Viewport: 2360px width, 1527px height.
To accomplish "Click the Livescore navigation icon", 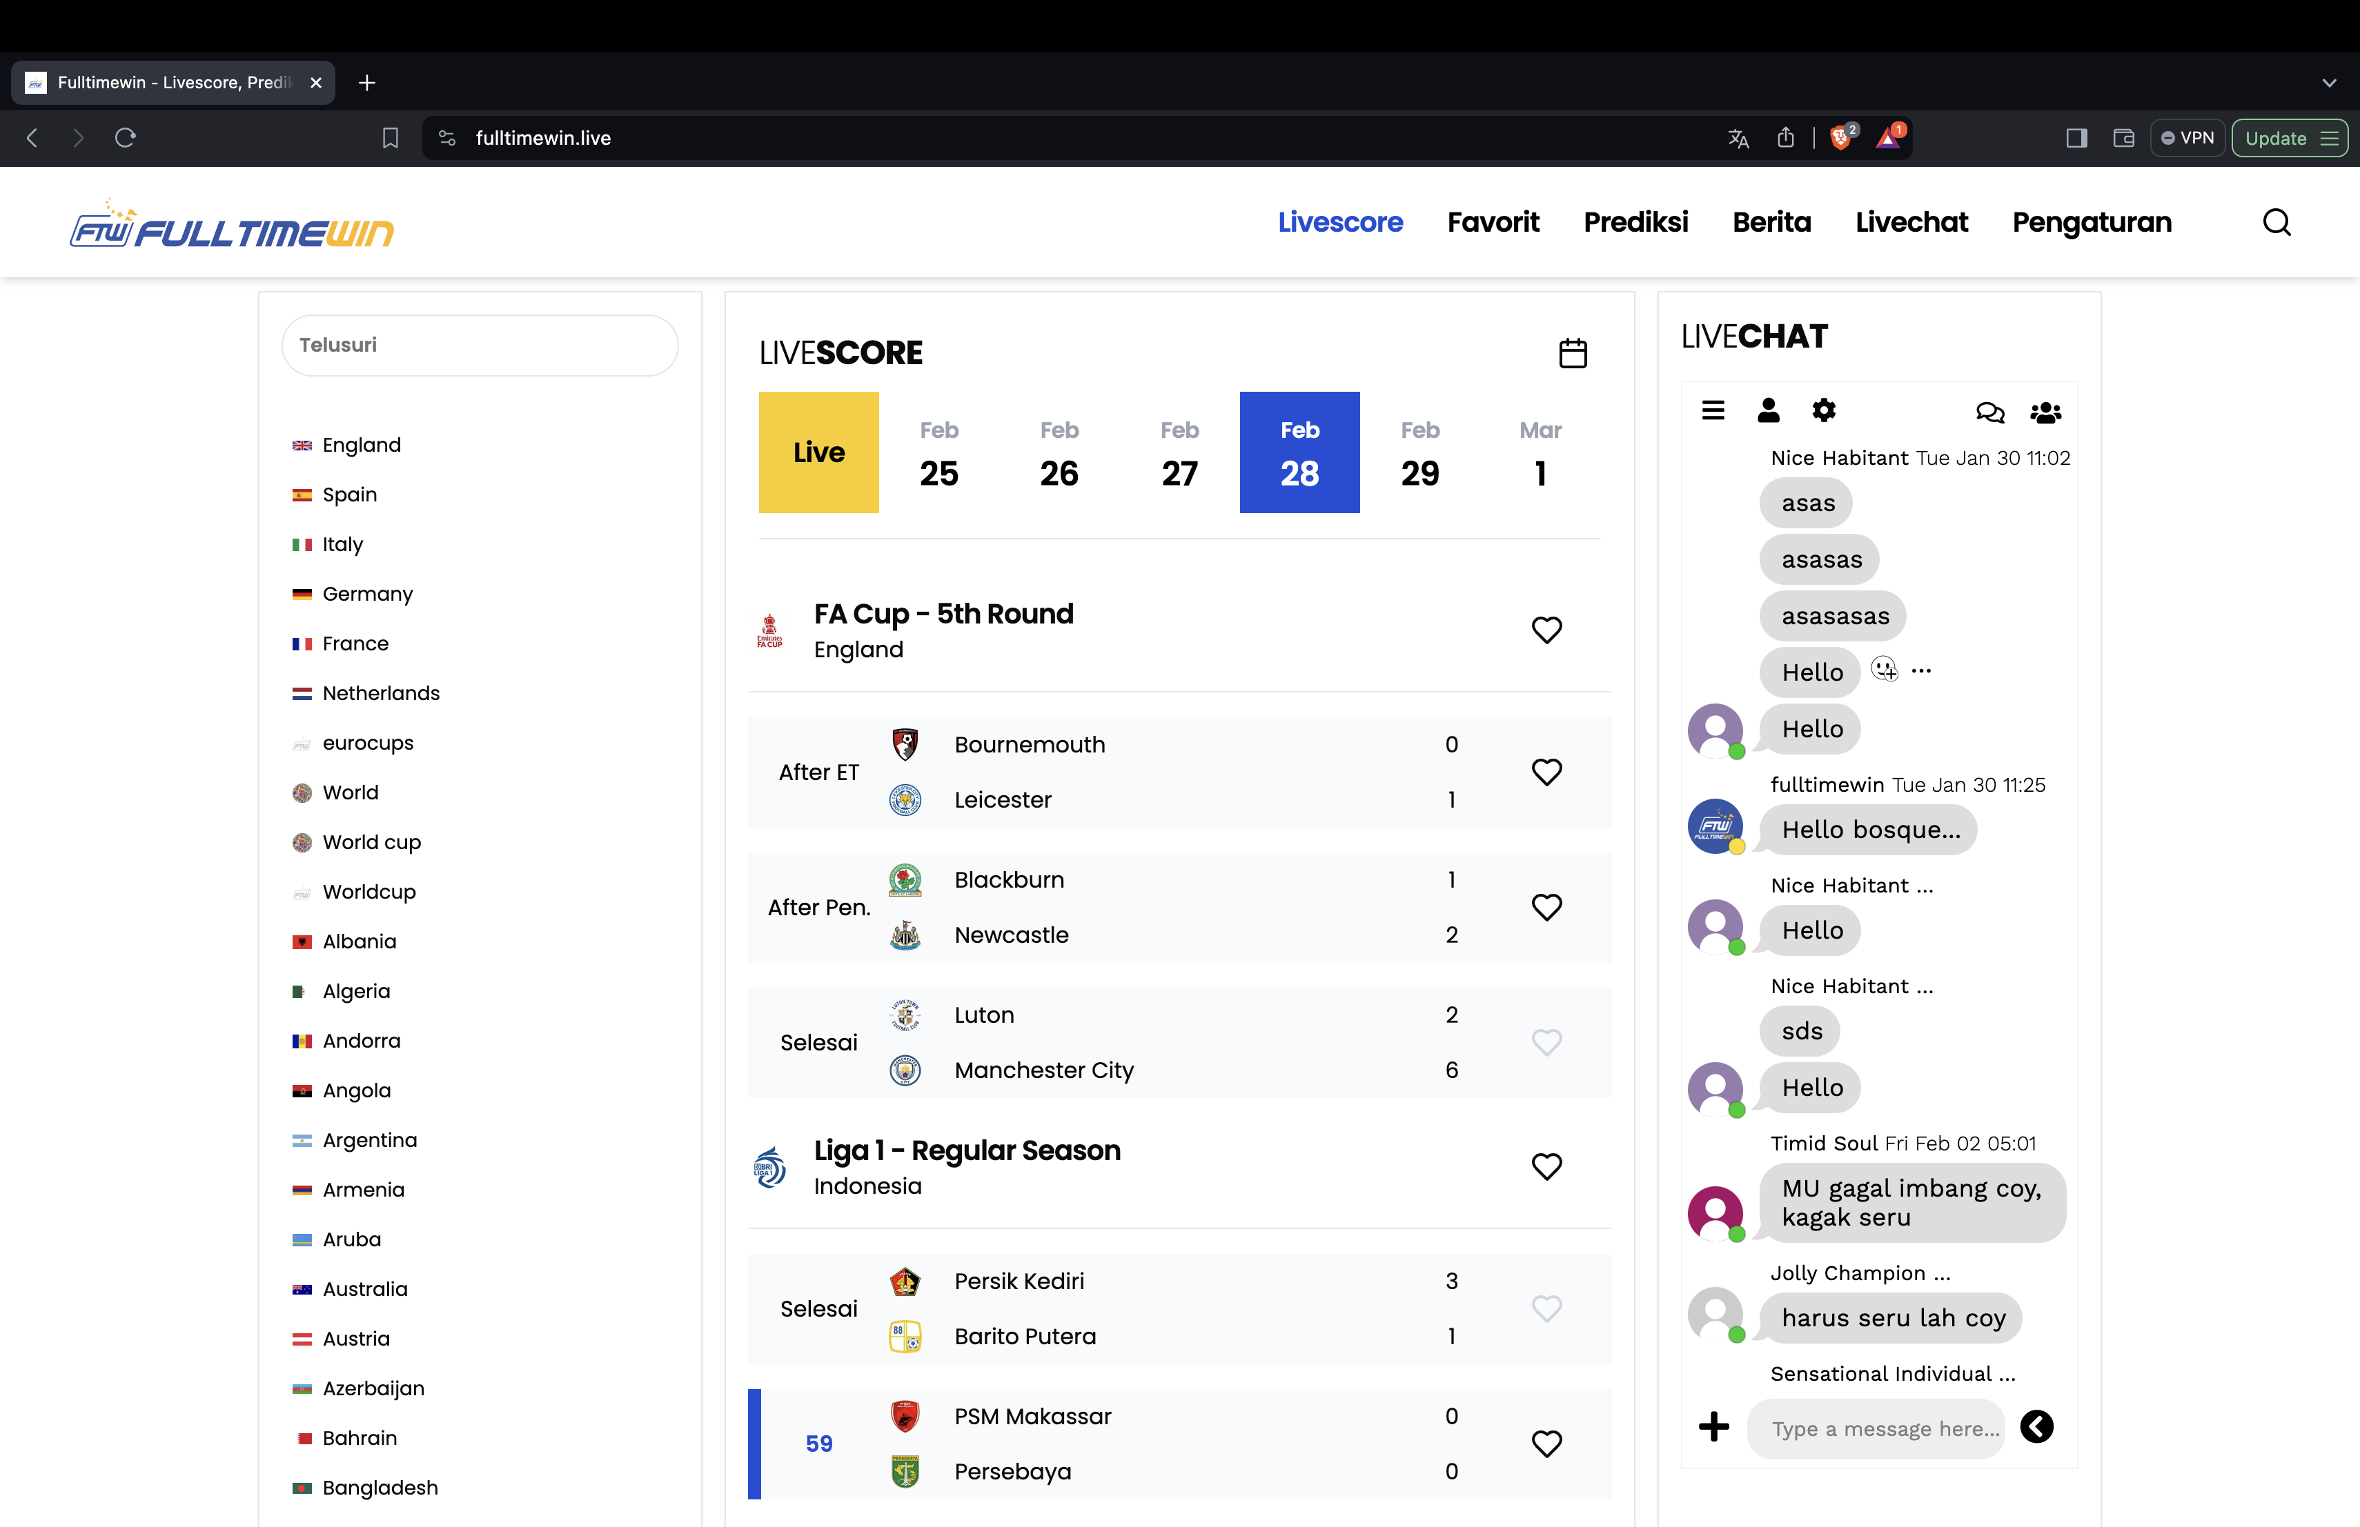I will point(1340,220).
